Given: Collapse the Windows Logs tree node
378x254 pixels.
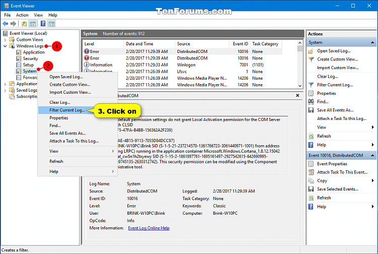Looking at the screenshot, I should [x=5, y=46].
